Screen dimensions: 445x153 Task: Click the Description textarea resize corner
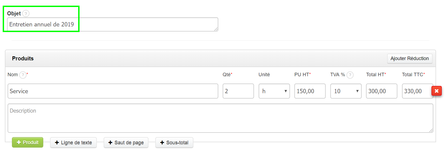coord(431,130)
